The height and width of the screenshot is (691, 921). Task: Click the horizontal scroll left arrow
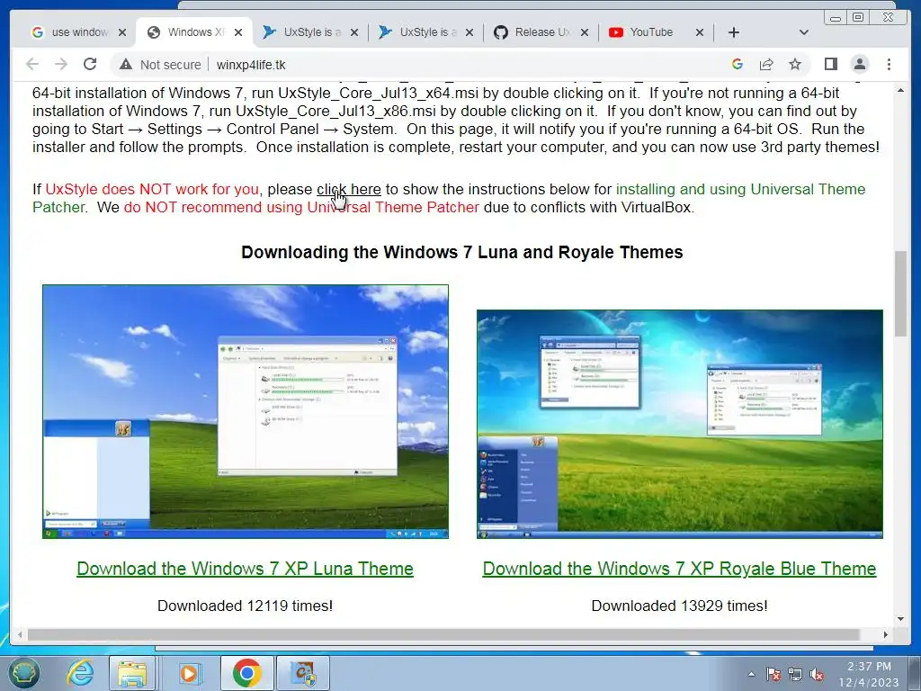(x=20, y=634)
